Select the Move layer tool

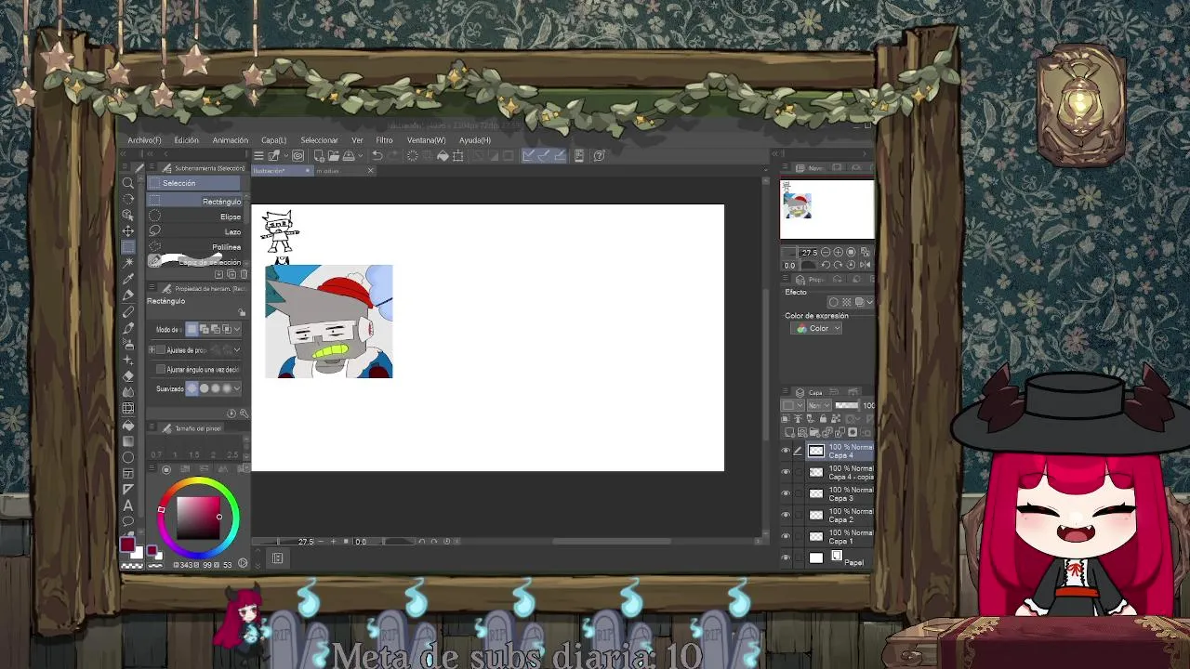pos(128,230)
